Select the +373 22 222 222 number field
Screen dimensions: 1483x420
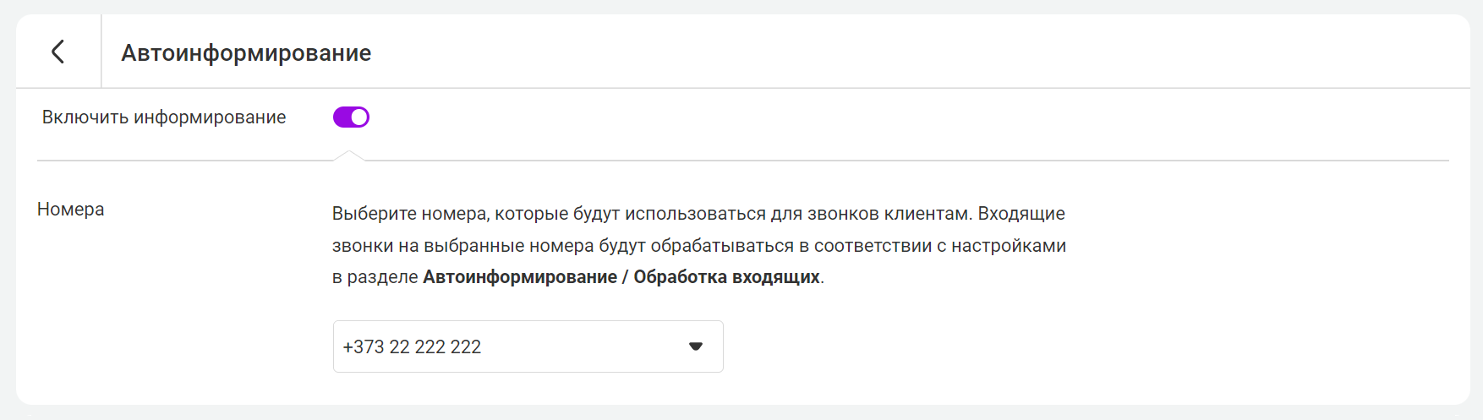point(412,346)
